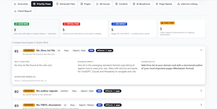Select the Long Term card
Screen dimensions: 217x109
[x=182, y=28]
